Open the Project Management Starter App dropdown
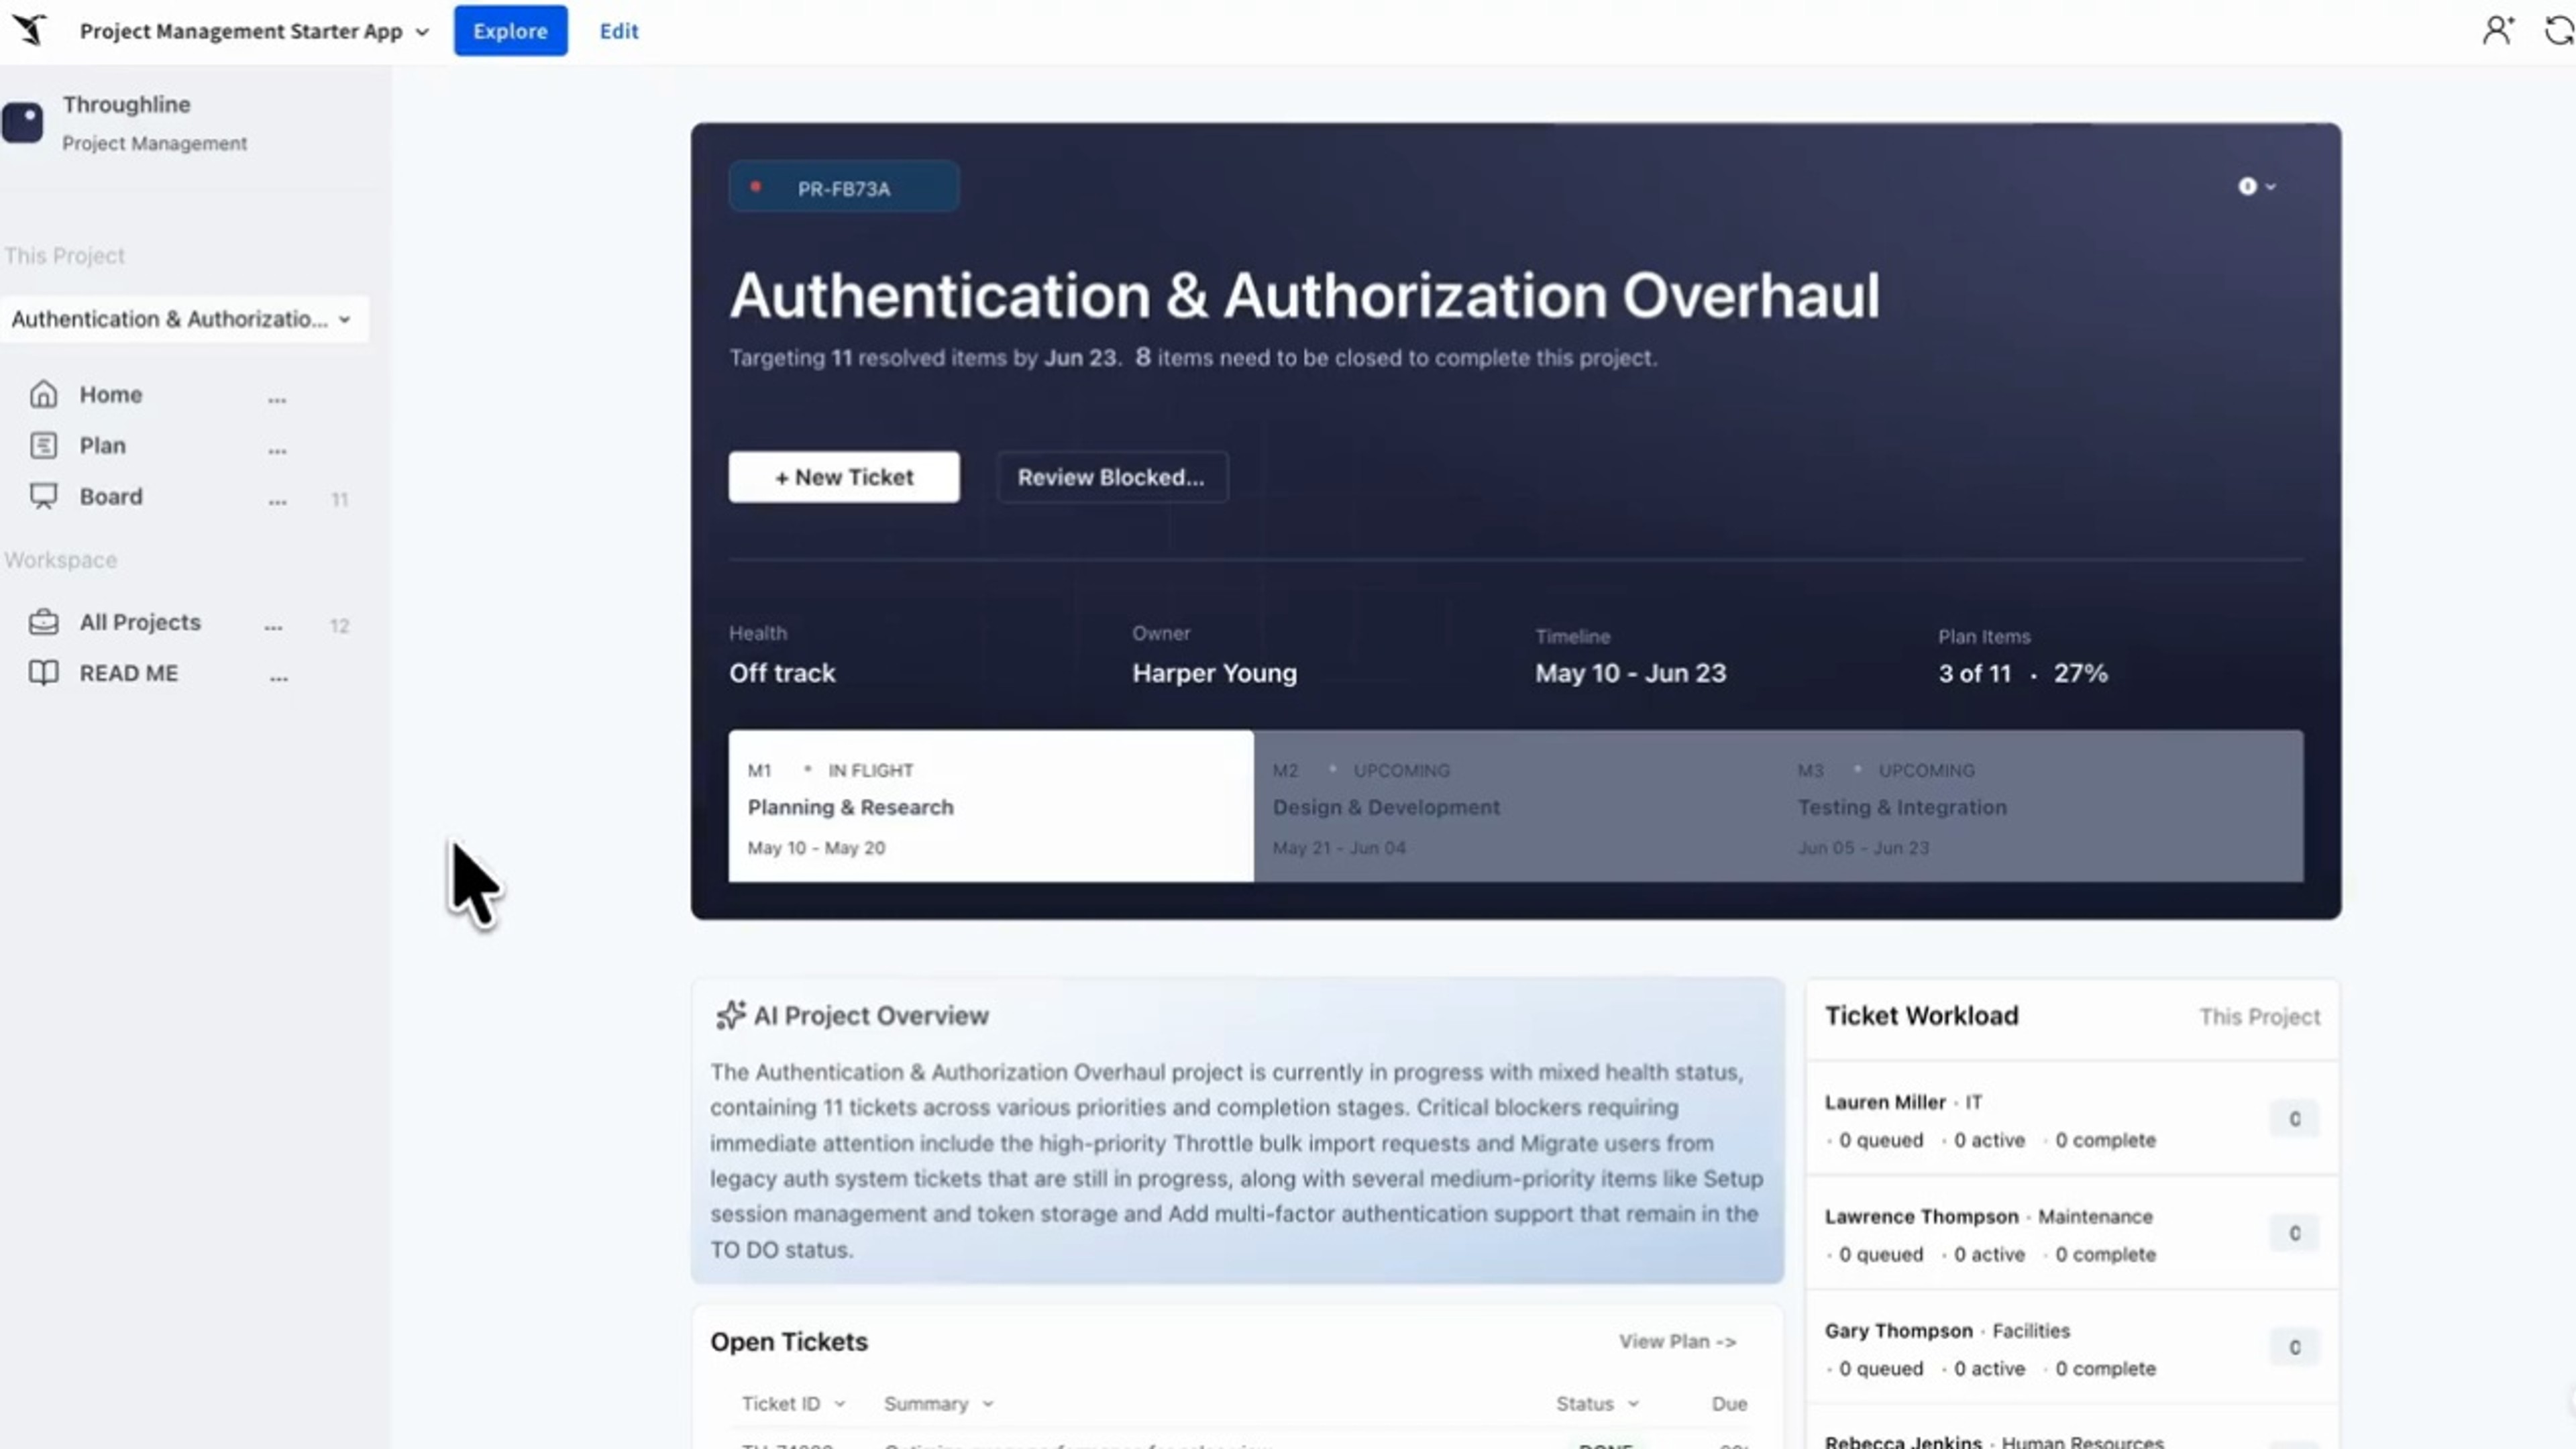2576x1449 pixels. 254,31
